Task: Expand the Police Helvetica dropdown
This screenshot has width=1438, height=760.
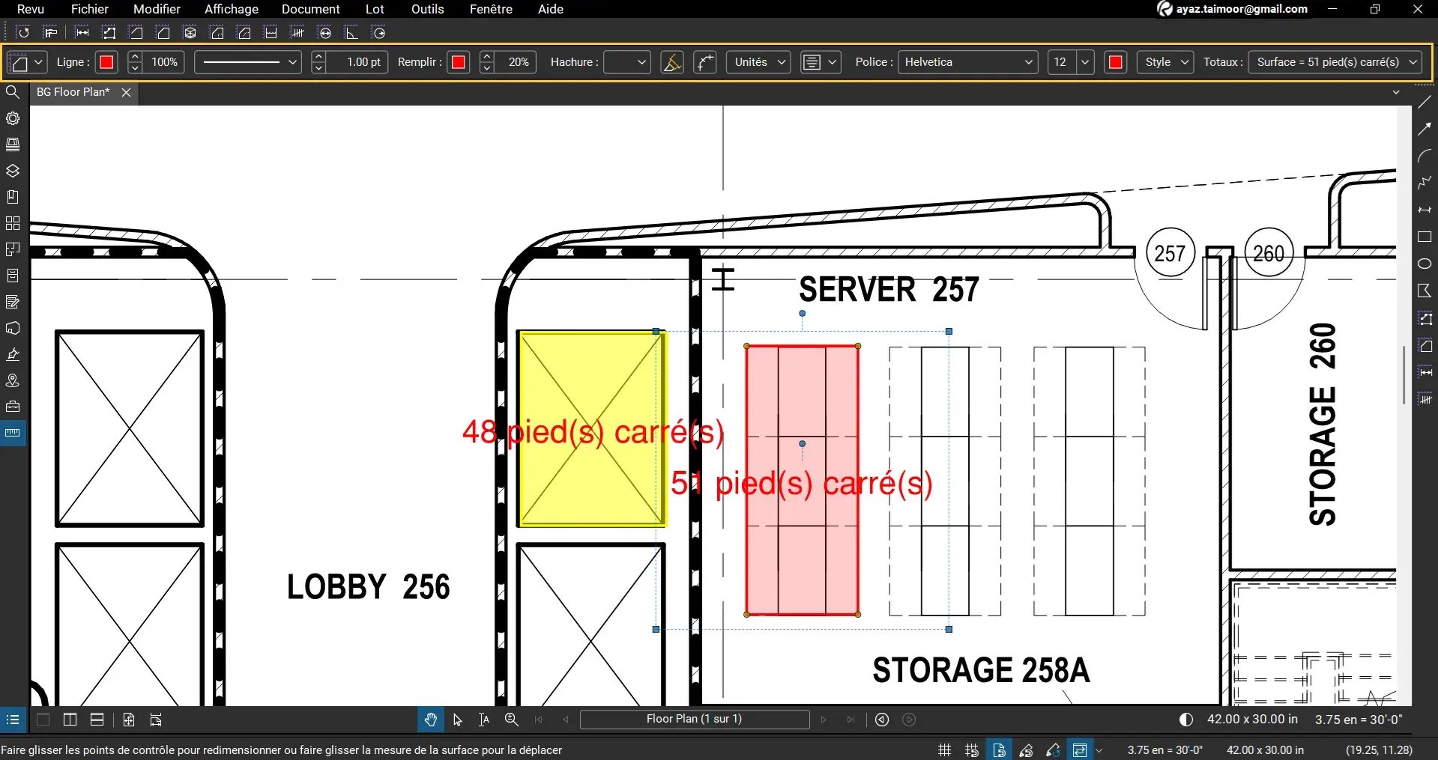Action: (1029, 62)
